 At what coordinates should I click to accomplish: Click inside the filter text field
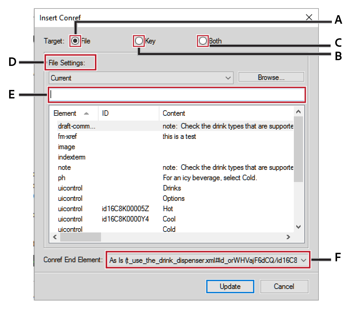click(177, 95)
